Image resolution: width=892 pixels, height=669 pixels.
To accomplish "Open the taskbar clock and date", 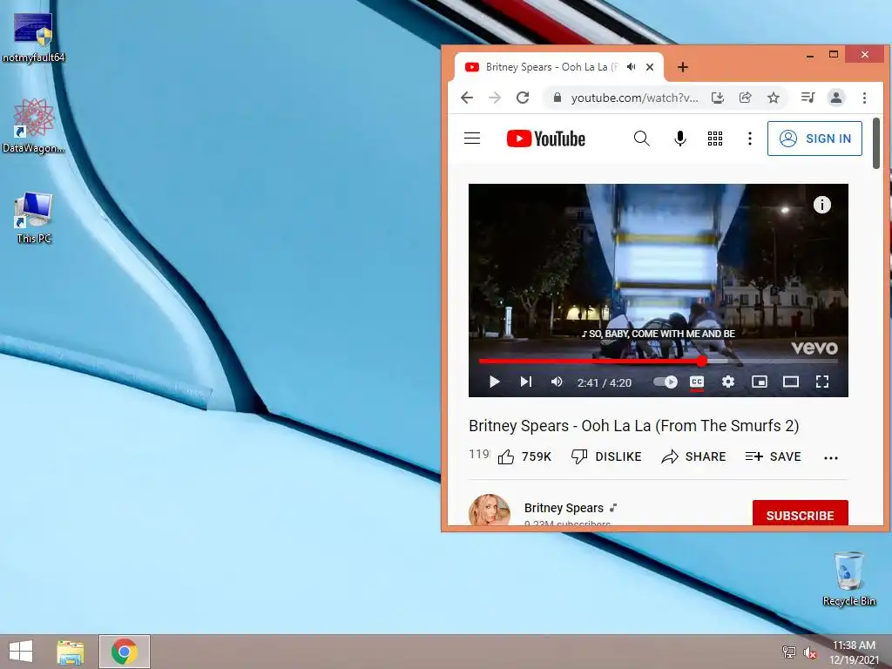I will [x=854, y=652].
